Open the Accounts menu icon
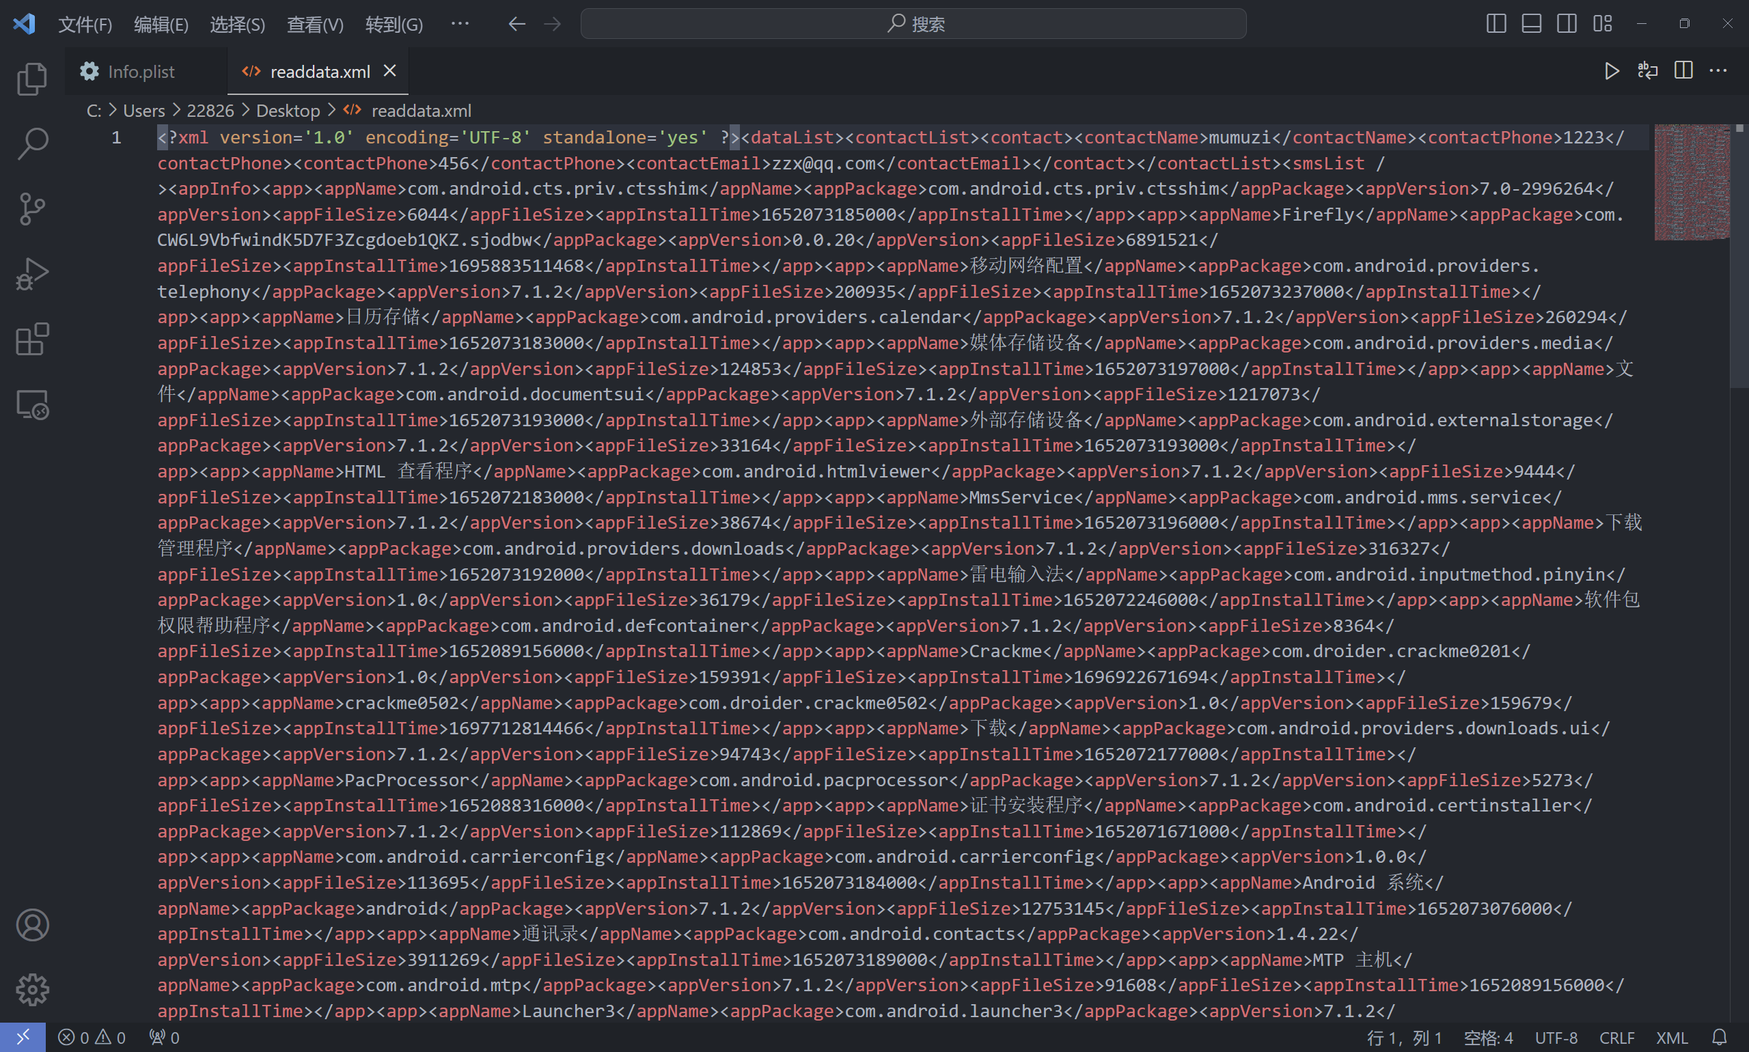The height and width of the screenshot is (1052, 1749). pyautogui.click(x=32, y=925)
